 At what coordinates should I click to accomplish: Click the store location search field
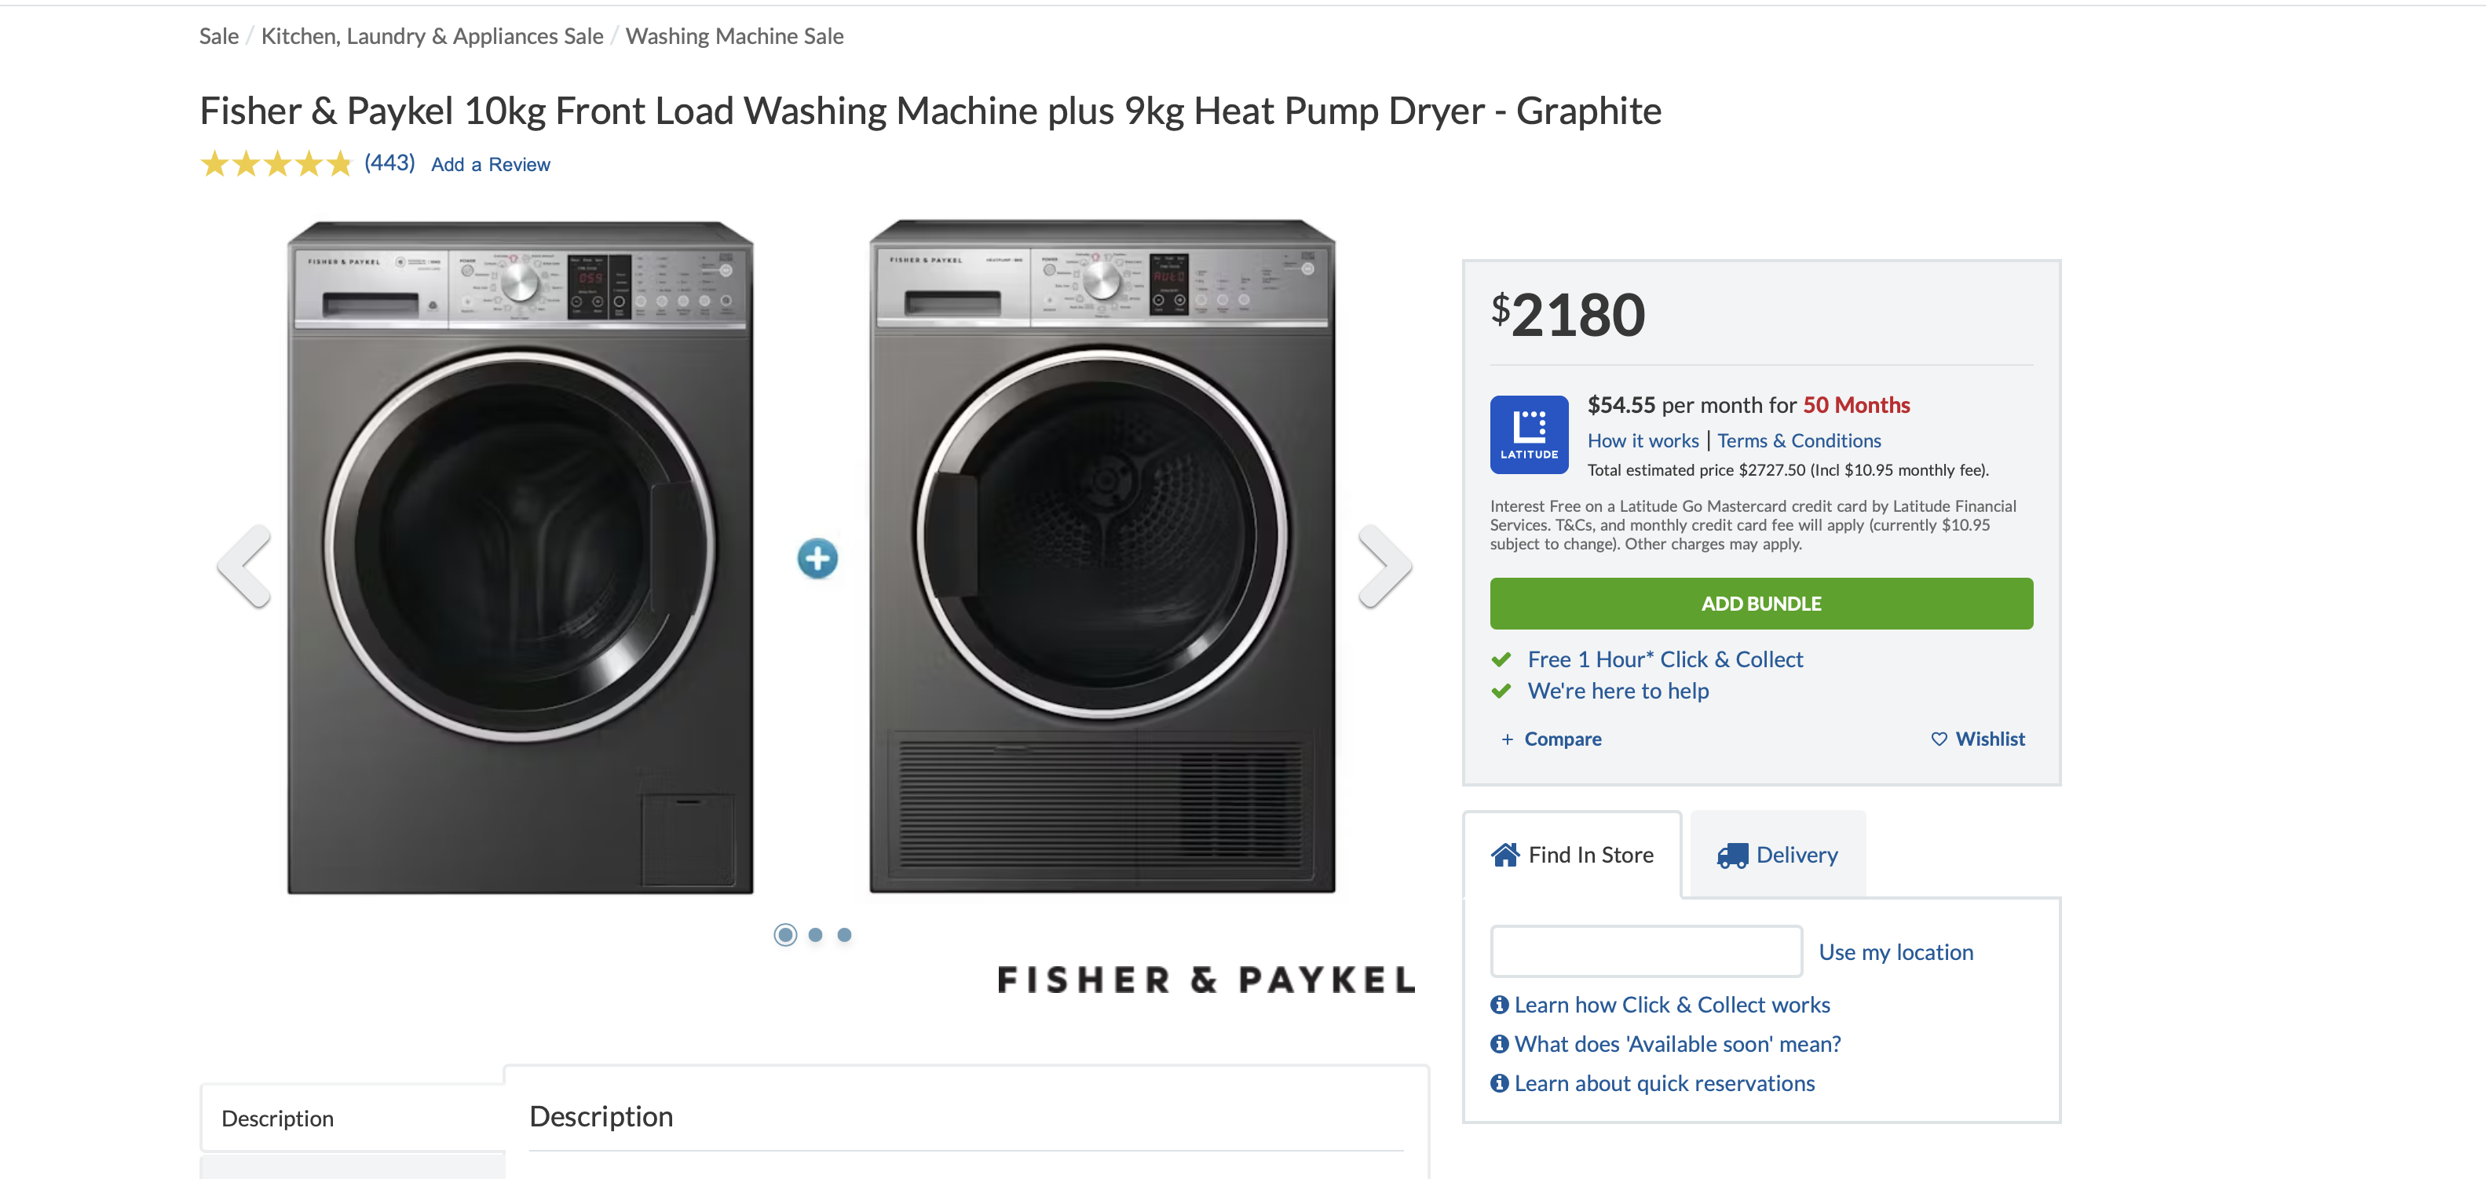click(x=1646, y=951)
